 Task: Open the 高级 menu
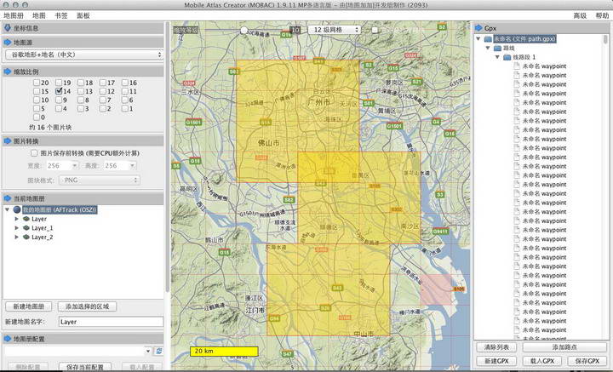[x=580, y=15]
